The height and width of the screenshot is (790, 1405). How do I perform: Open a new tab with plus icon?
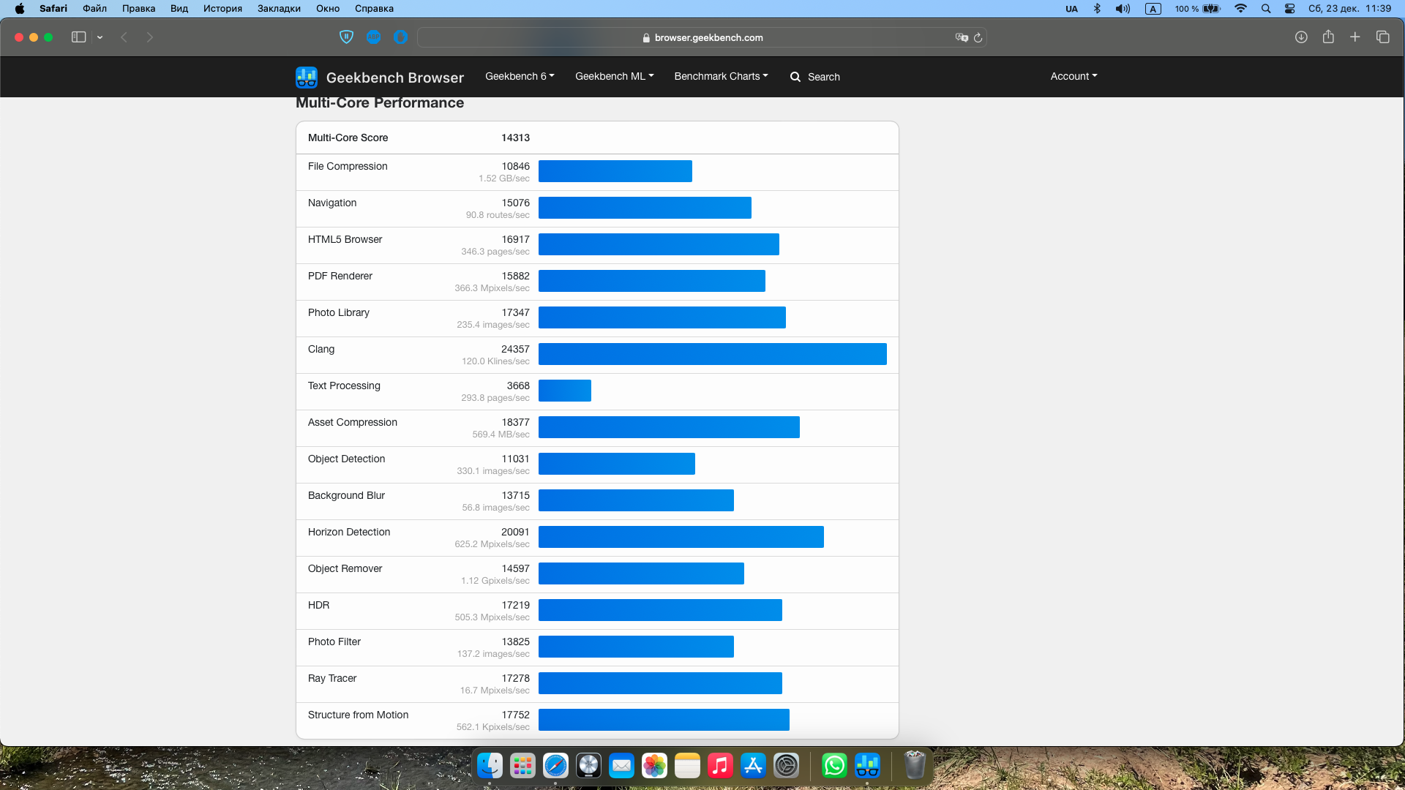(x=1355, y=37)
